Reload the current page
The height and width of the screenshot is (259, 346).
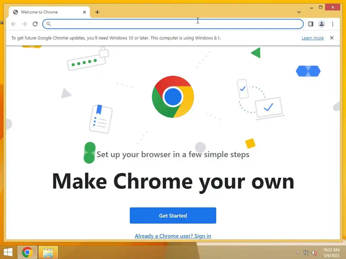tap(35, 24)
